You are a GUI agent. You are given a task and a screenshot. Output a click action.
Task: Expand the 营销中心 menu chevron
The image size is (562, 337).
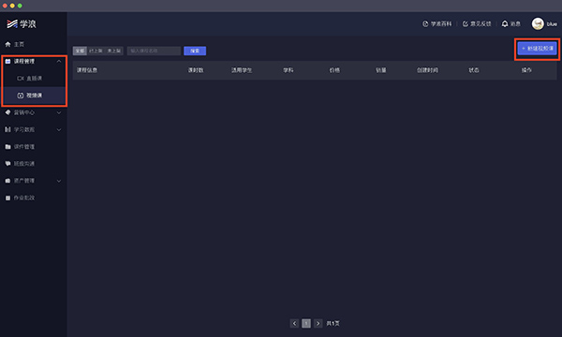tap(59, 112)
